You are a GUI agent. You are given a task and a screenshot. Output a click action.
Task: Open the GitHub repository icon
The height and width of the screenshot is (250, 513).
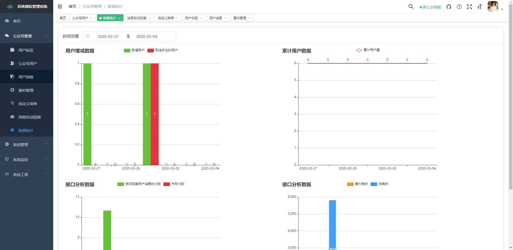(x=449, y=7)
